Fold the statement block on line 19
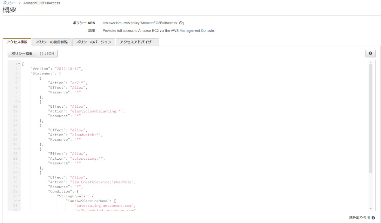The width and height of the screenshot is (381, 223). pos(19,149)
